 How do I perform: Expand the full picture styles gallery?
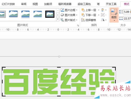pyautogui.click(x=58, y=19)
